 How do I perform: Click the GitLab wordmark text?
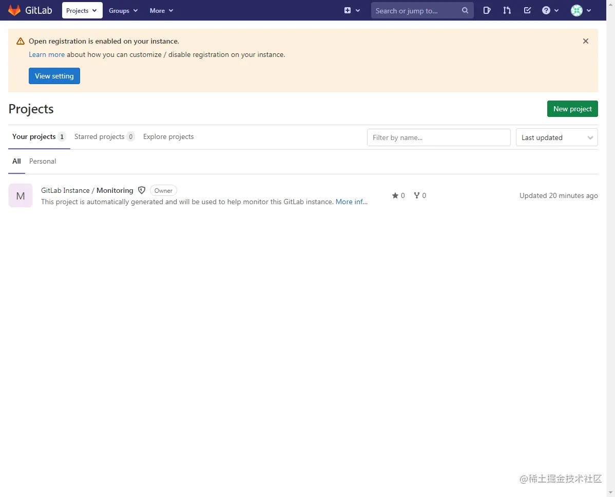pyautogui.click(x=39, y=11)
